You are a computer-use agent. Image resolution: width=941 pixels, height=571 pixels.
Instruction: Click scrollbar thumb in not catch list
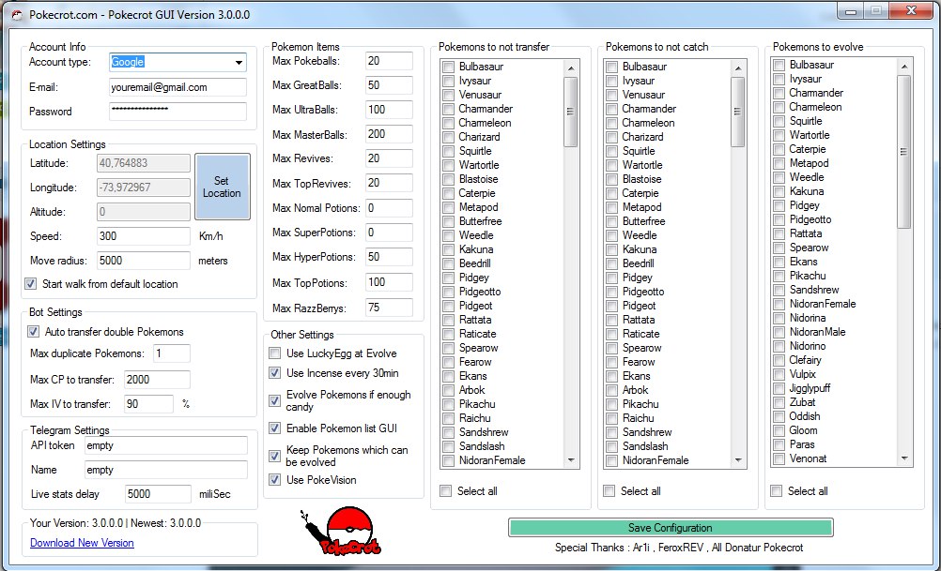[737, 111]
